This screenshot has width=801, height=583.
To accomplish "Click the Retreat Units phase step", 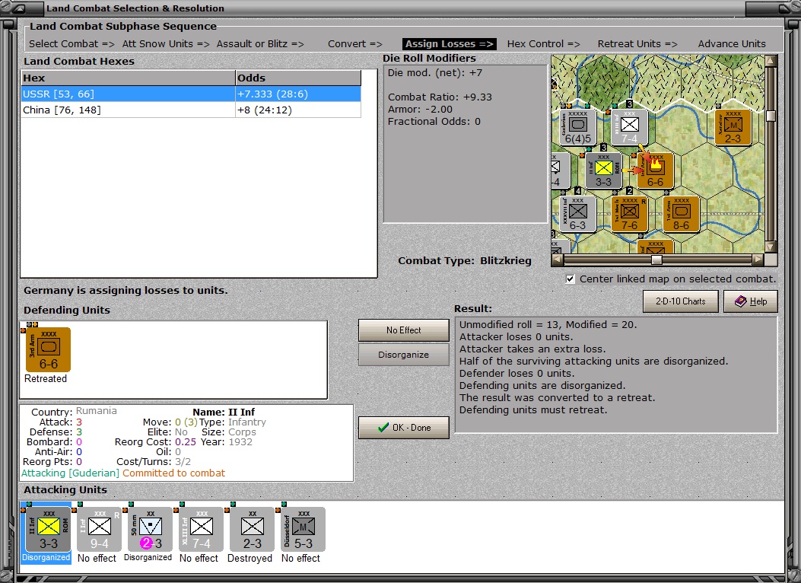I will [637, 44].
